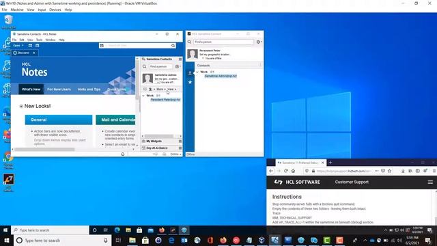Click the mail icon beside Open in Notes
437x246 pixels.
coord(30,46)
